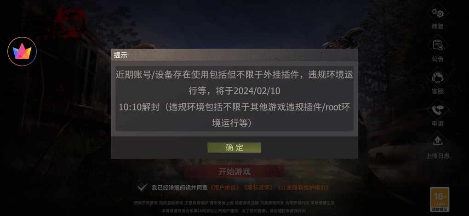Select the 上传日志 upload arrow icon
469x216 pixels.
(x=438, y=141)
